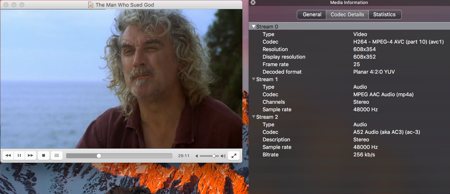Screen dimensions: 450x194
Task: Click the Bitrate label in Stream 2
Action: [x=271, y=154]
